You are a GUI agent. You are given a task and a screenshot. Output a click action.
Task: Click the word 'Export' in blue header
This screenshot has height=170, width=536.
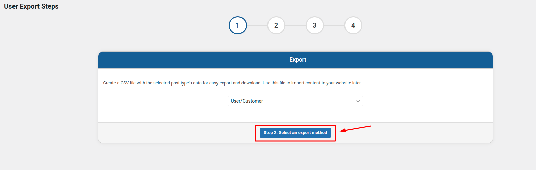[x=298, y=60]
